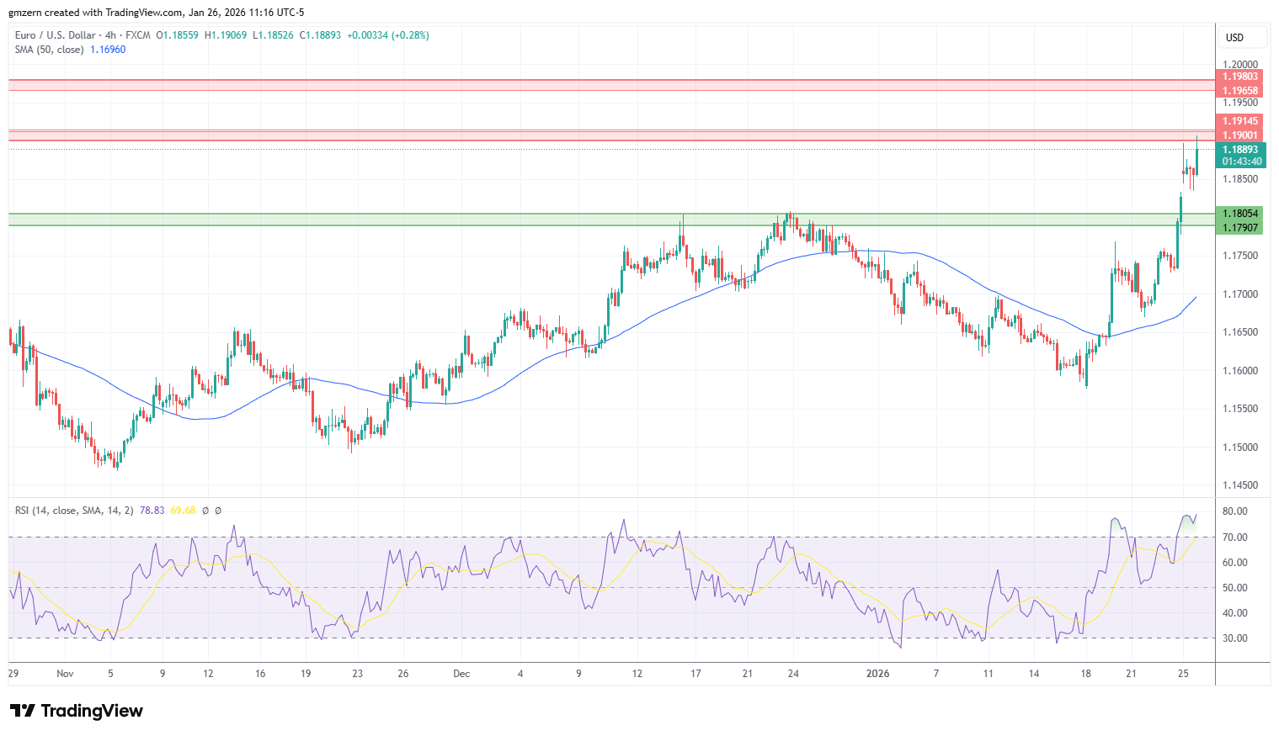Click the bar countdown timer 01:43:40
The image size is (1279, 736).
1240,161
